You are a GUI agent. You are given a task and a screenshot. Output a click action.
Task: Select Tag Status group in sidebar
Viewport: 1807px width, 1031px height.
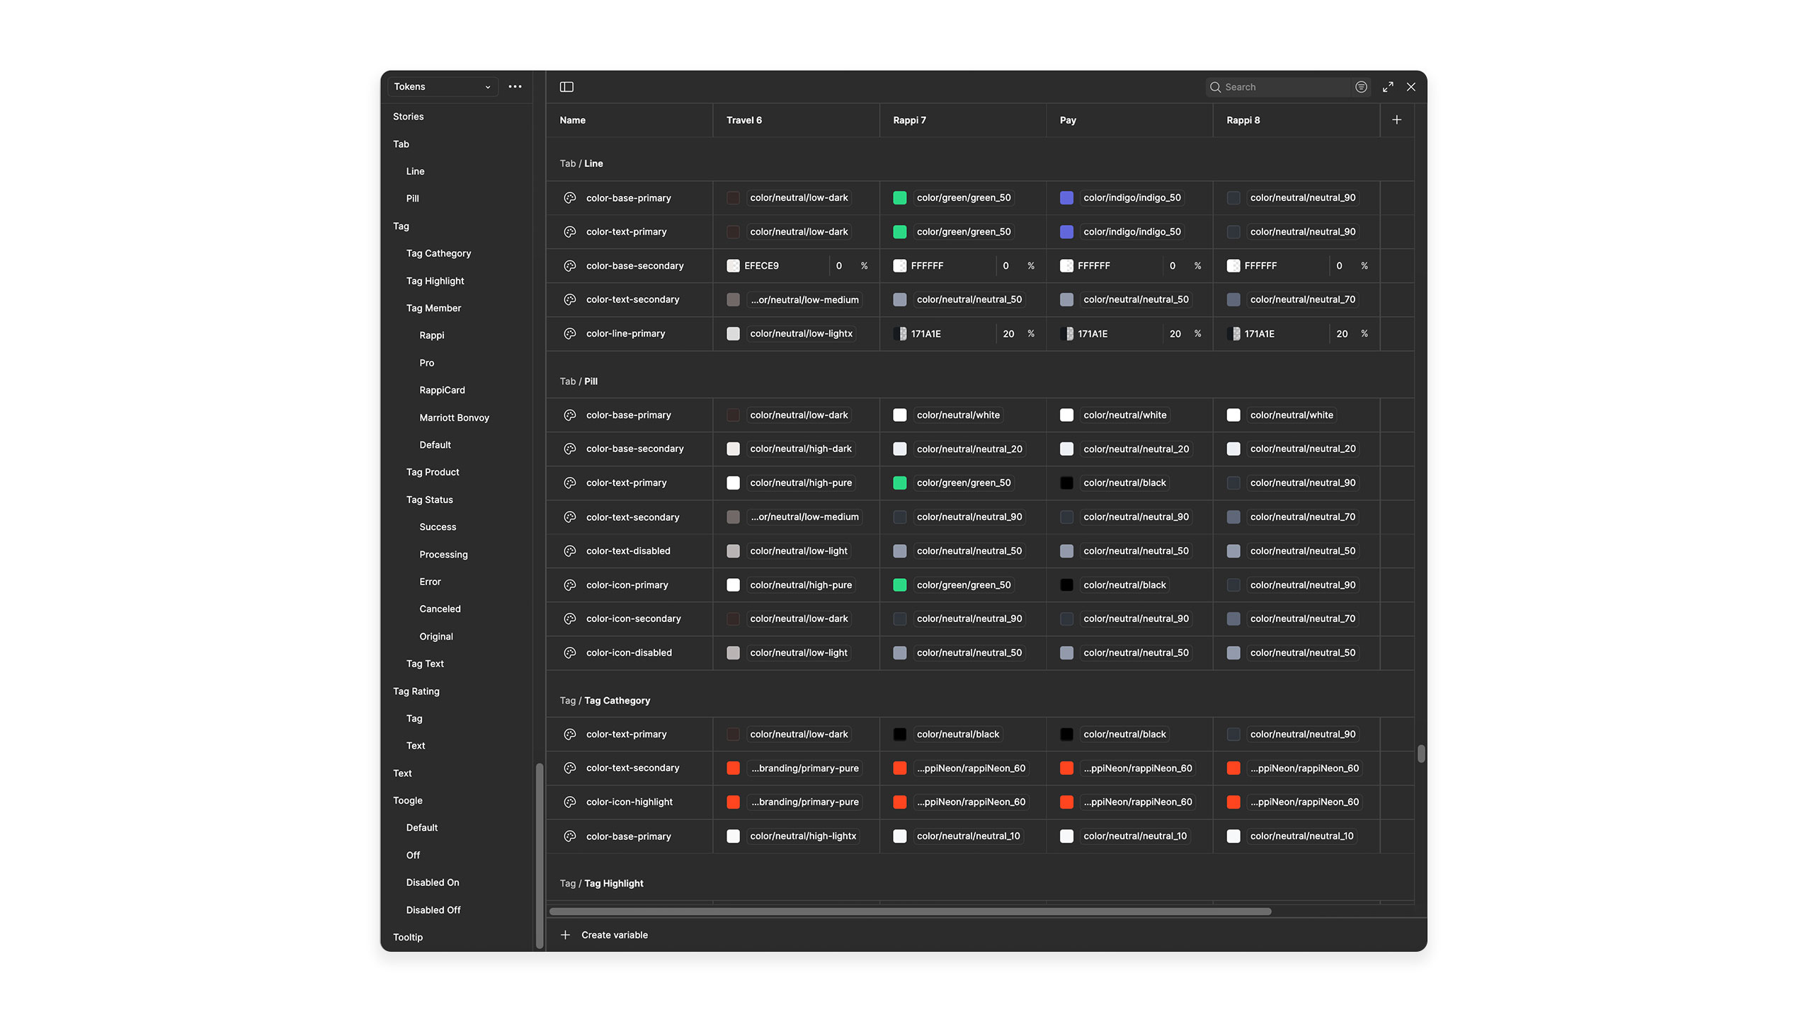click(429, 499)
